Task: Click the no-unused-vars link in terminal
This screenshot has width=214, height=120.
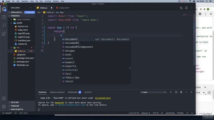Action: [x=103, y=98]
